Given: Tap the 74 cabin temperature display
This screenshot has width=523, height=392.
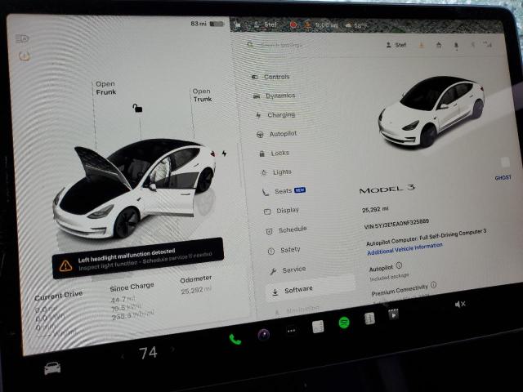Looking at the screenshot, I should (x=148, y=353).
